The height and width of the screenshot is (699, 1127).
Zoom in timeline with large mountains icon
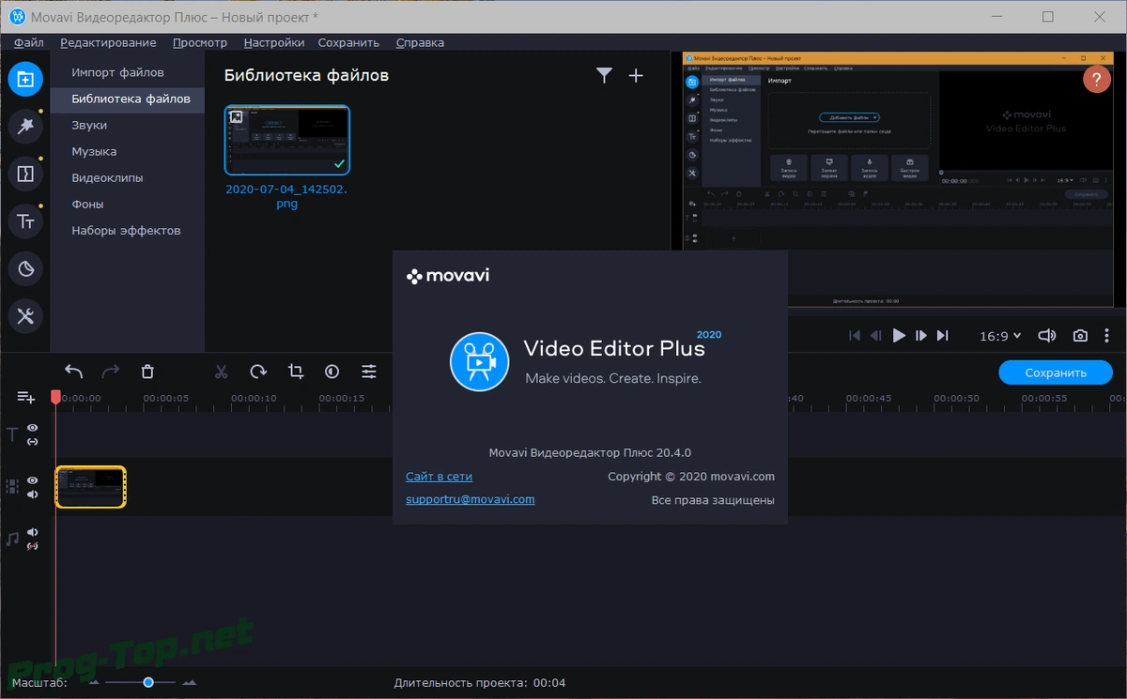(x=189, y=683)
